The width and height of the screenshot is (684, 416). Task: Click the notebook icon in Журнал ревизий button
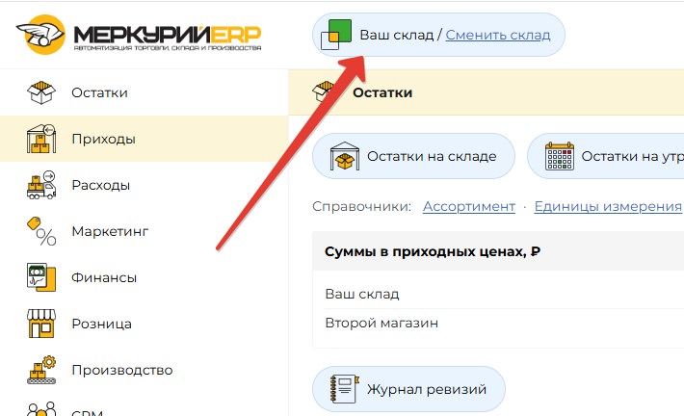(344, 389)
